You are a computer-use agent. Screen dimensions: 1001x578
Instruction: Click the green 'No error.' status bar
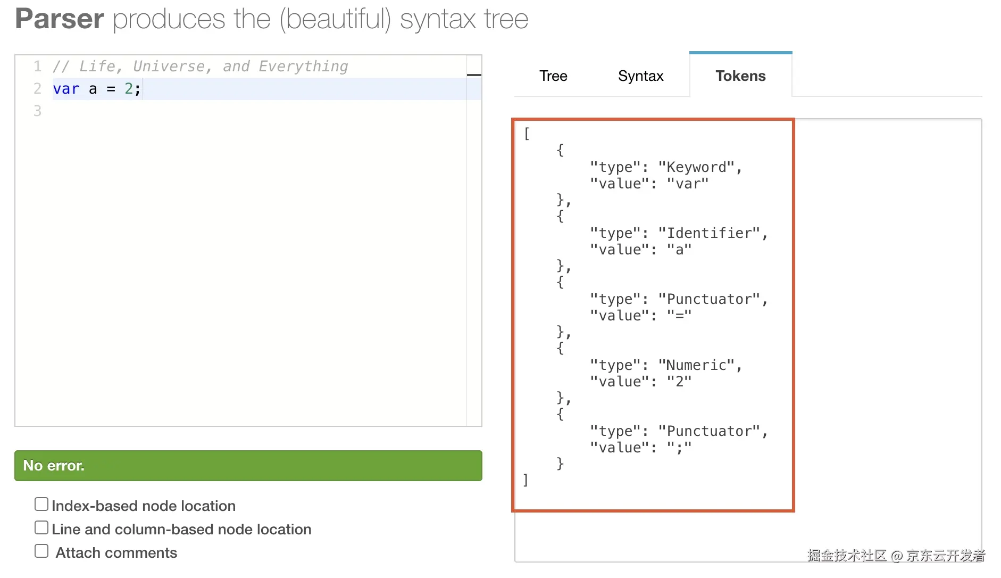click(x=248, y=466)
